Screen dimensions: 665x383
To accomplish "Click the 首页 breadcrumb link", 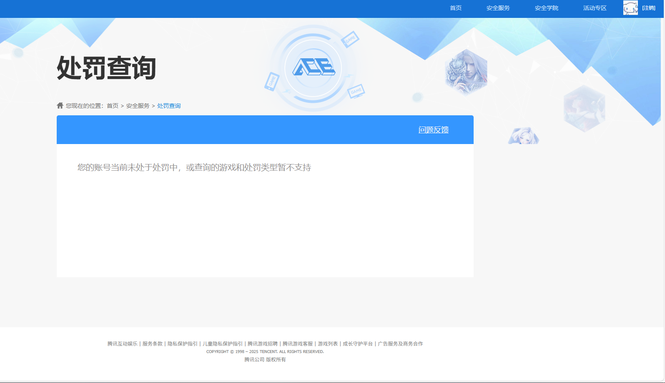I will point(113,106).
